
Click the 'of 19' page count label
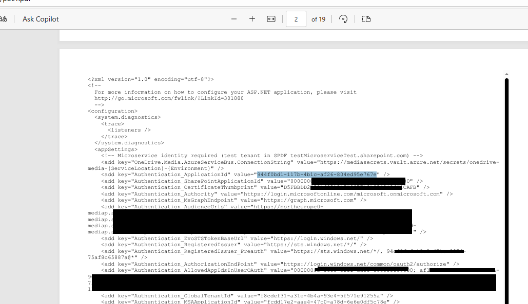pos(318,19)
